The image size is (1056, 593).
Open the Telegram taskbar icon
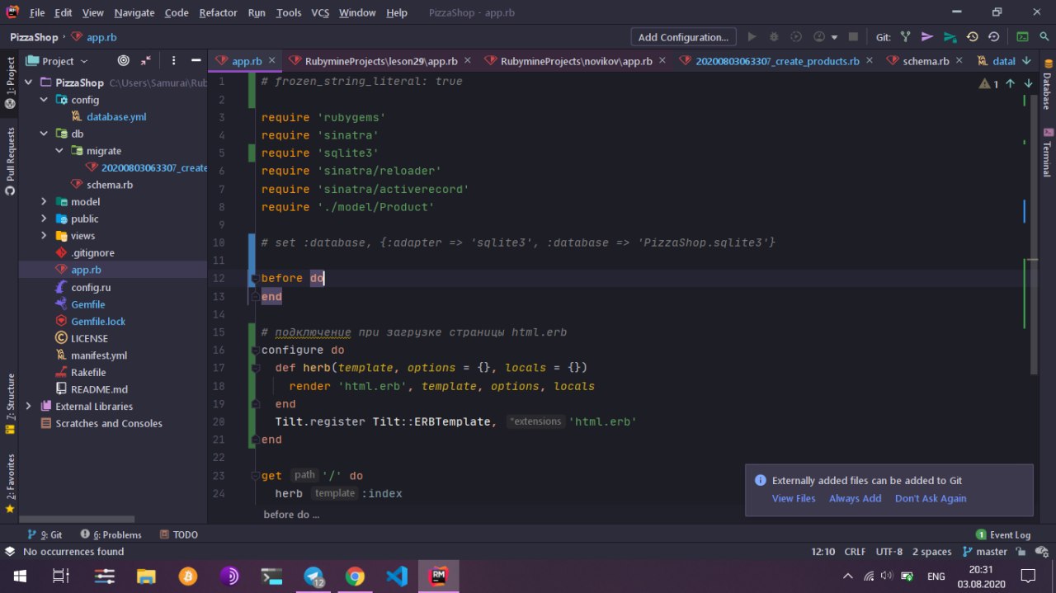314,577
